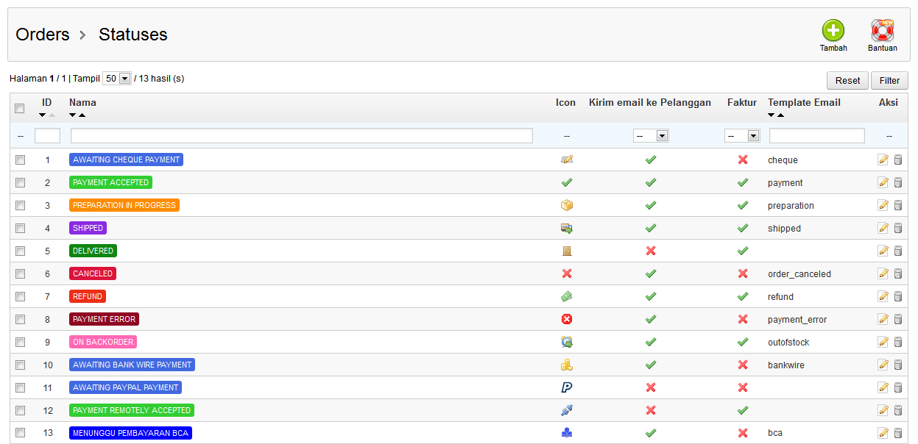Edit the Payment Remotely Accepted row
Image resolution: width=918 pixels, height=444 pixels.
coord(883,410)
